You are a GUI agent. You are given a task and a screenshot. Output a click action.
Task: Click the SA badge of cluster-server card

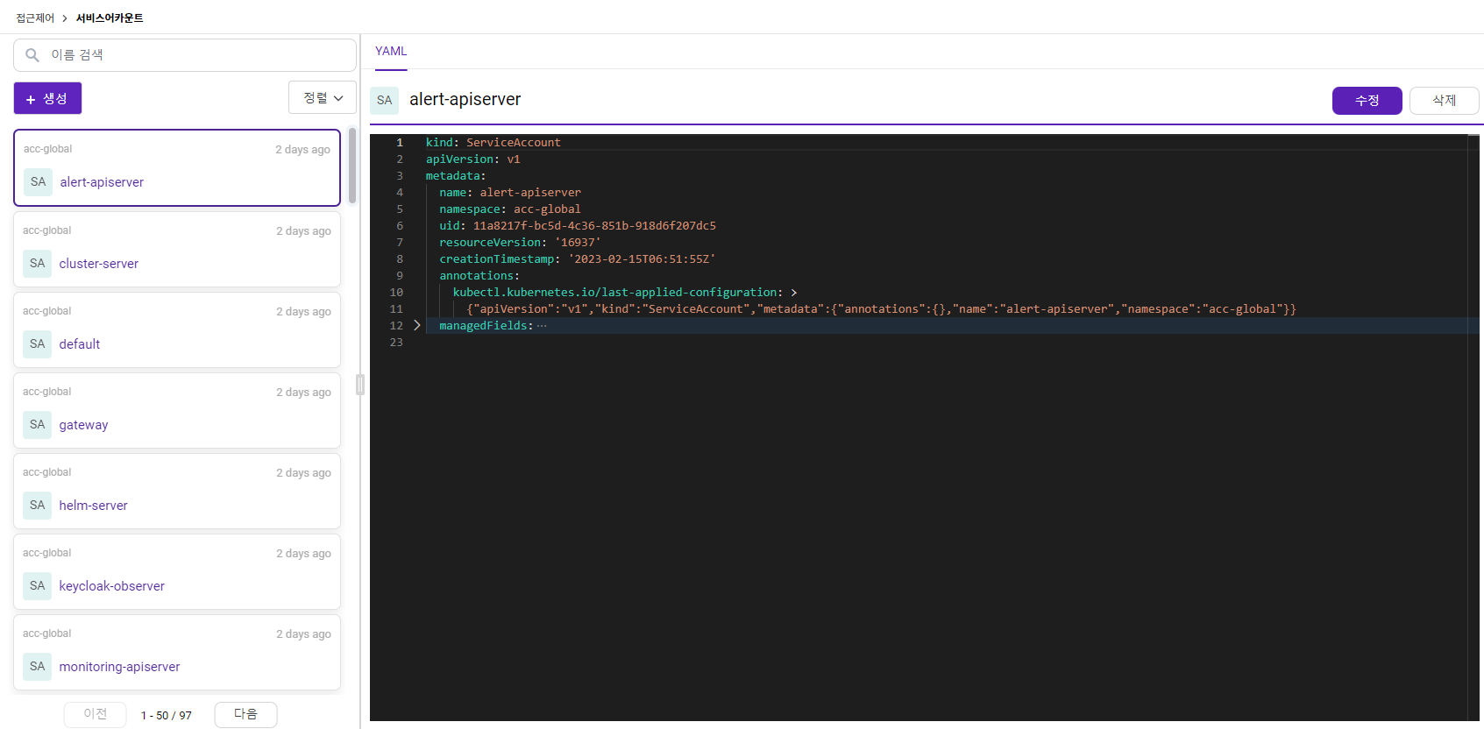(x=37, y=263)
